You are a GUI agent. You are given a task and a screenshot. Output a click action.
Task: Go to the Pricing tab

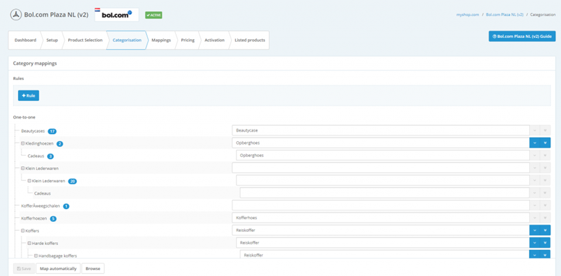[188, 40]
